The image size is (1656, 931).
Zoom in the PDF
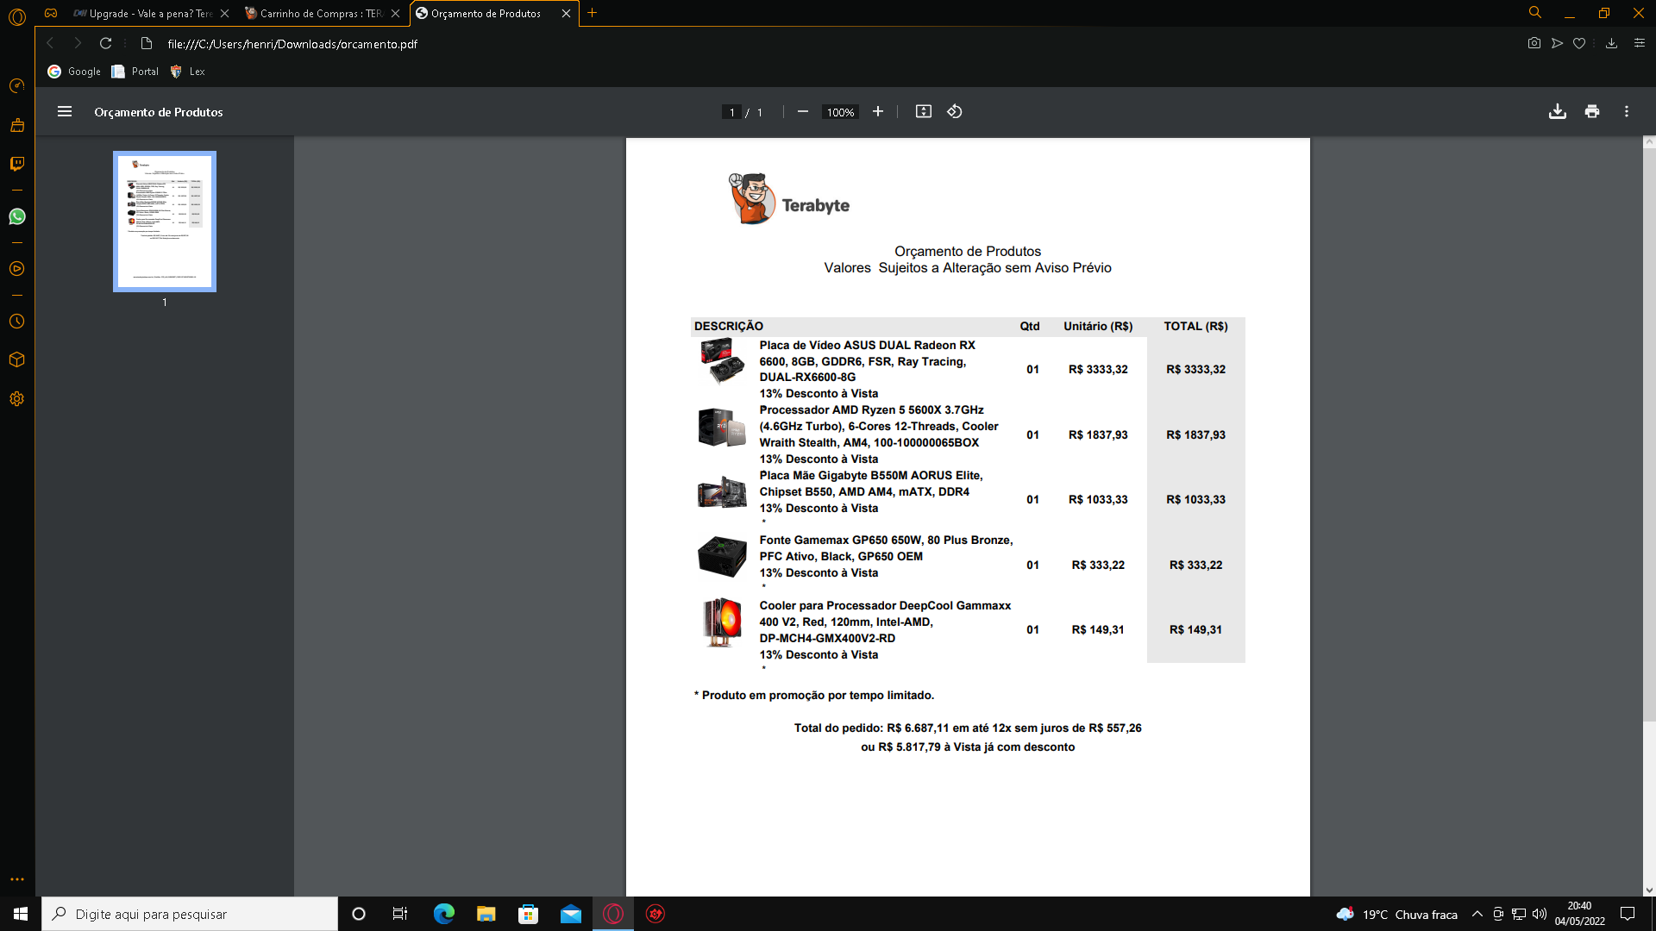click(x=878, y=111)
